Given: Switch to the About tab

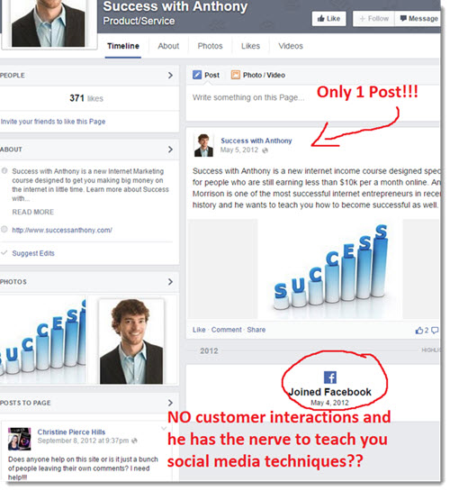Looking at the screenshot, I should coord(168,46).
